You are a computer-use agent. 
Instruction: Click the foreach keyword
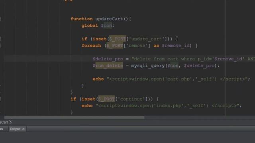pos(91,46)
